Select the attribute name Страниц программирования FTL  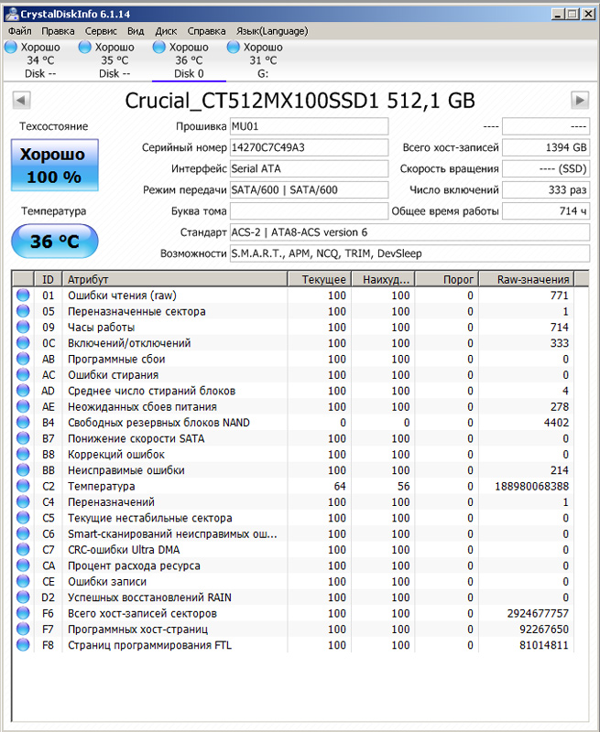(x=149, y=645)
